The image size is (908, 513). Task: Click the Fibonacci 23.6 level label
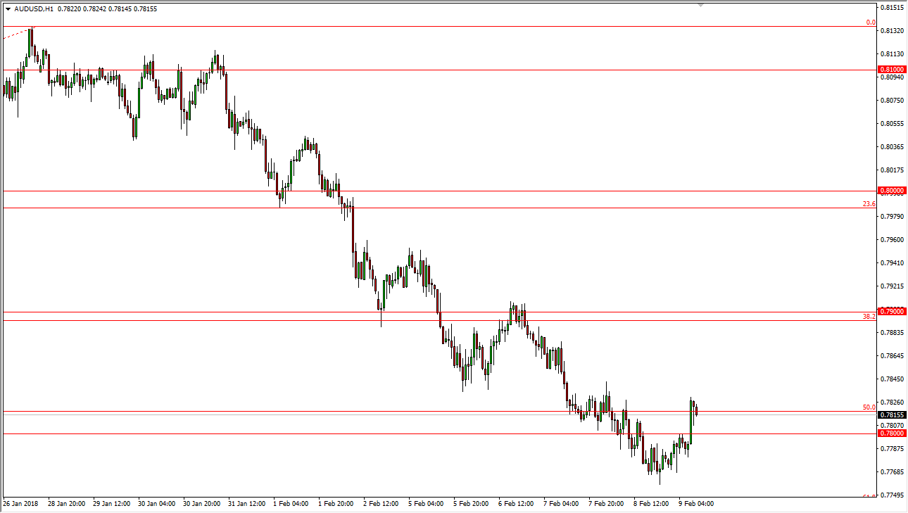(x=869, y=204)
